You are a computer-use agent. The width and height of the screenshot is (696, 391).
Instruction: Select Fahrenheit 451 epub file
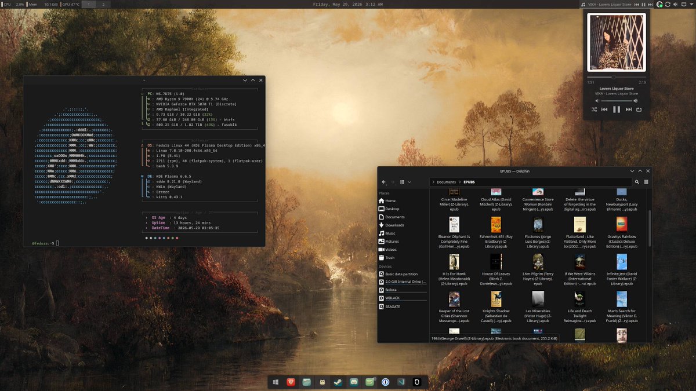coord(496,233)
